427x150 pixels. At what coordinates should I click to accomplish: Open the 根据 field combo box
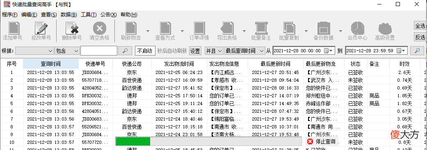(x=34, y=51)
